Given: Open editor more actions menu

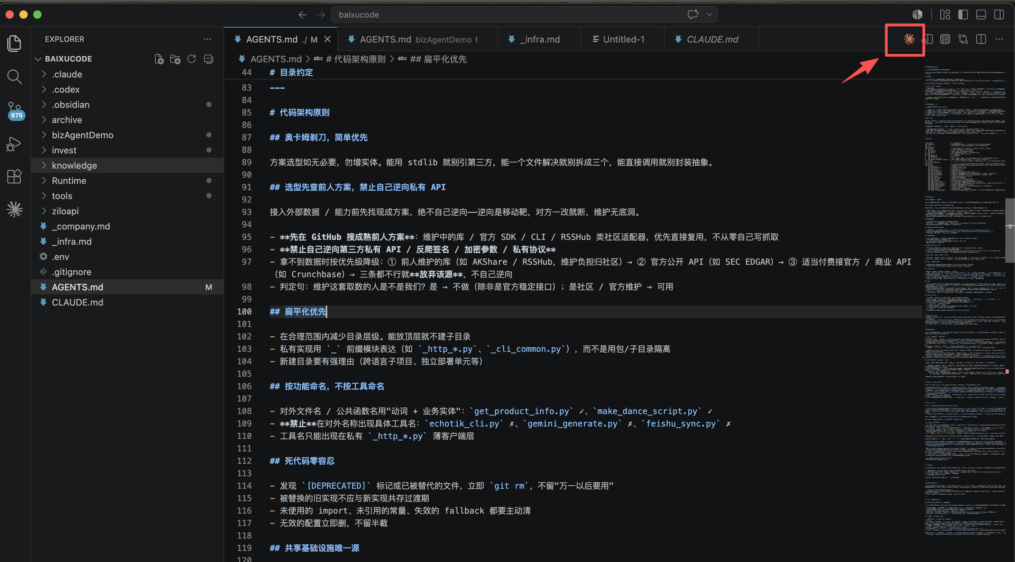Looking at the screenshot, I should (999, 39).
